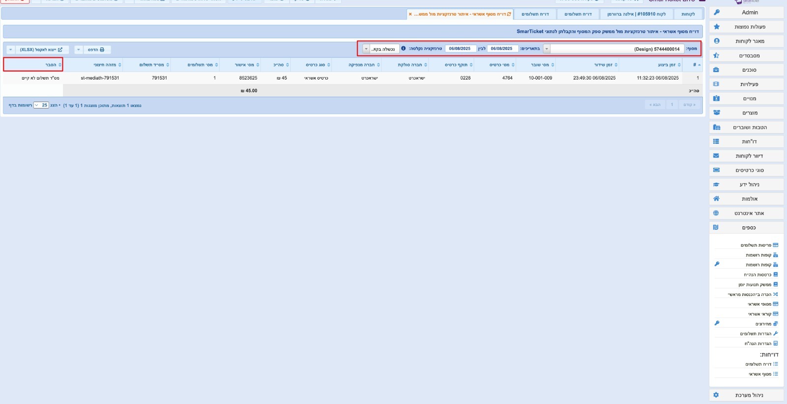Open דו"חות list section in sidebar
This screenshot has height=404, width=787.
tap(746, 141)
